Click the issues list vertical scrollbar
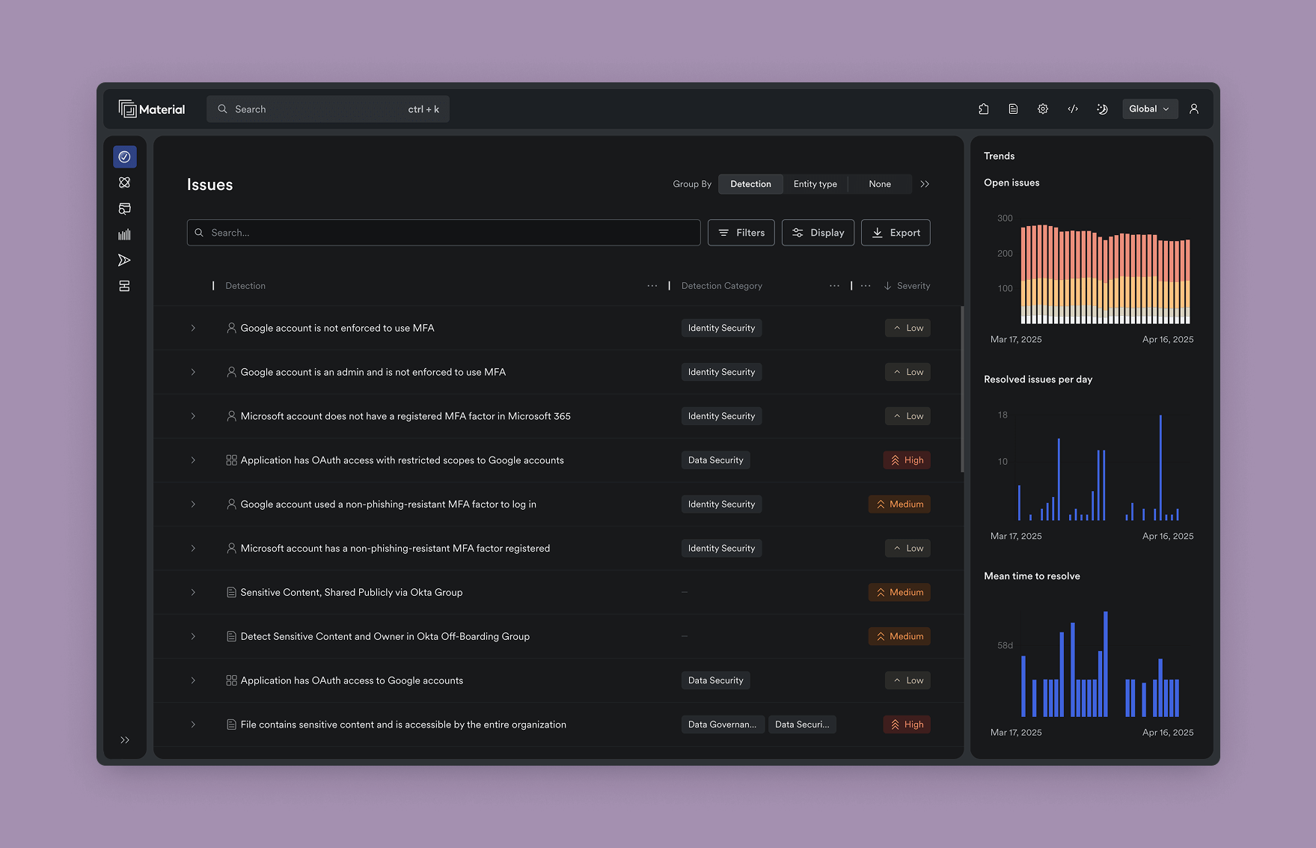Image resolution: width=1316 pixels, height=848 pixels. point(962,389)
